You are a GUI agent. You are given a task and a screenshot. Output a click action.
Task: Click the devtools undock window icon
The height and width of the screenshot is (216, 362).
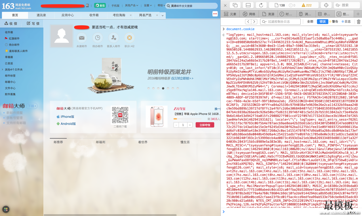(x=235, y=5)
